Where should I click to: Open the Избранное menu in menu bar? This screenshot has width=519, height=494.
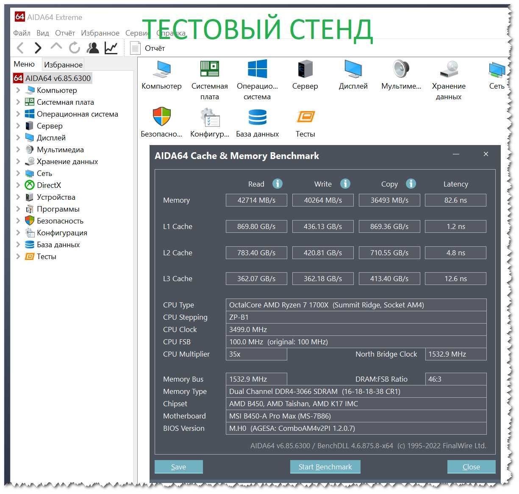coord(100,33)
